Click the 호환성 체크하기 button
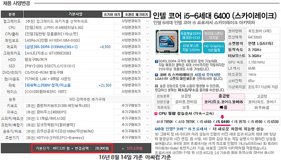Image resolution: width=281 pixels, height=162 pixels. click(x=136, y=14)
